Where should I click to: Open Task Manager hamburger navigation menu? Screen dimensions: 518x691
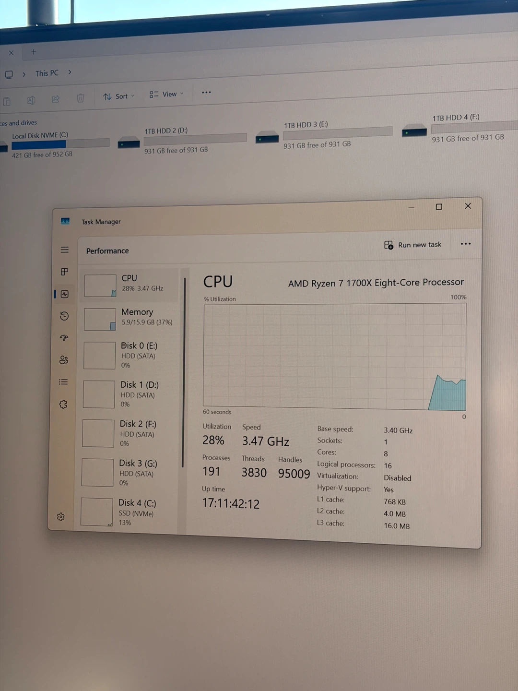(x=65, y=250)
